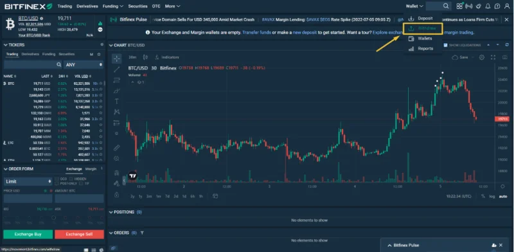Enable the HIDDEN order option
514x252 pixels.
click(72, 179)
